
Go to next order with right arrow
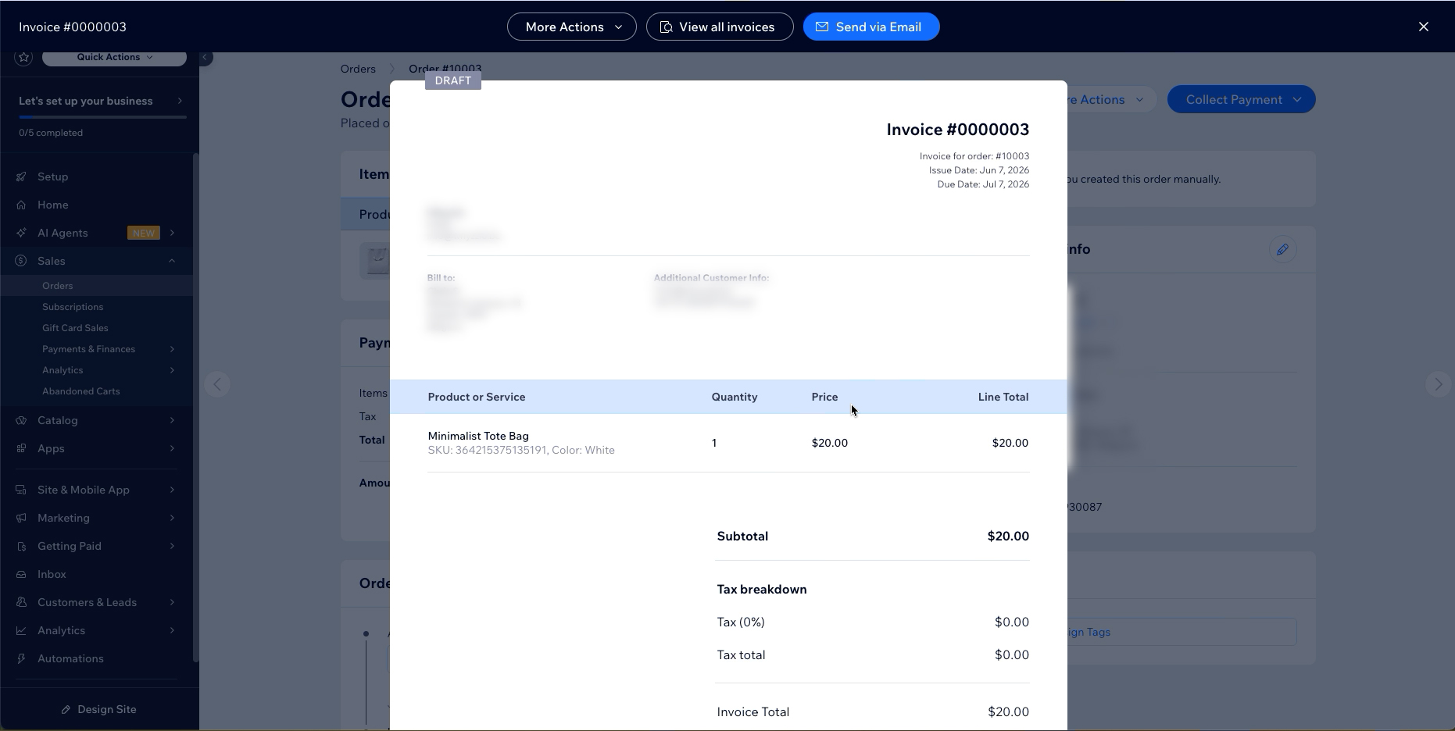click(1438, 384)
